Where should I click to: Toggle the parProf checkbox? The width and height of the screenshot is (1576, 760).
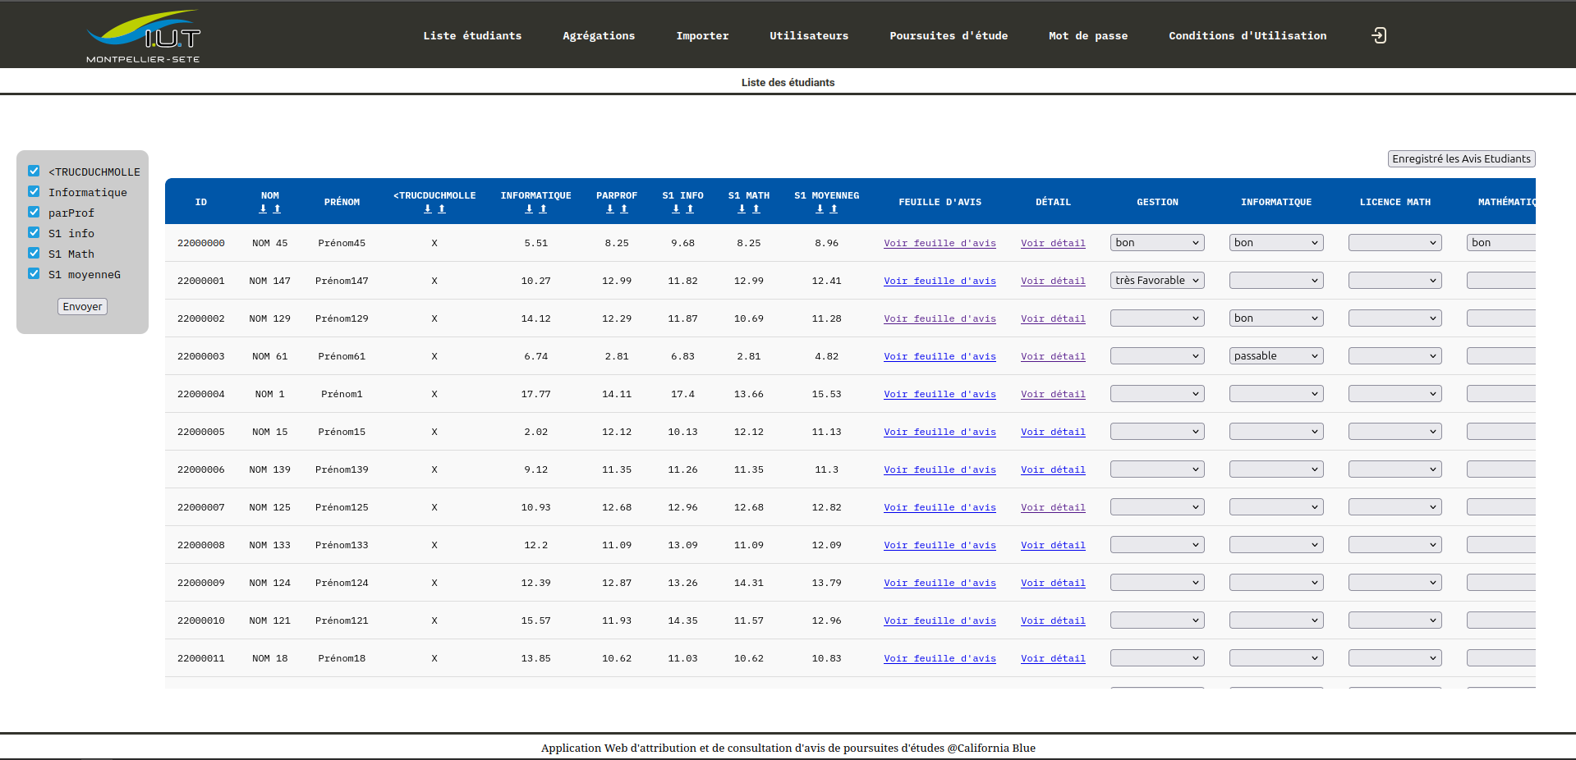click(x=34, y=212)
